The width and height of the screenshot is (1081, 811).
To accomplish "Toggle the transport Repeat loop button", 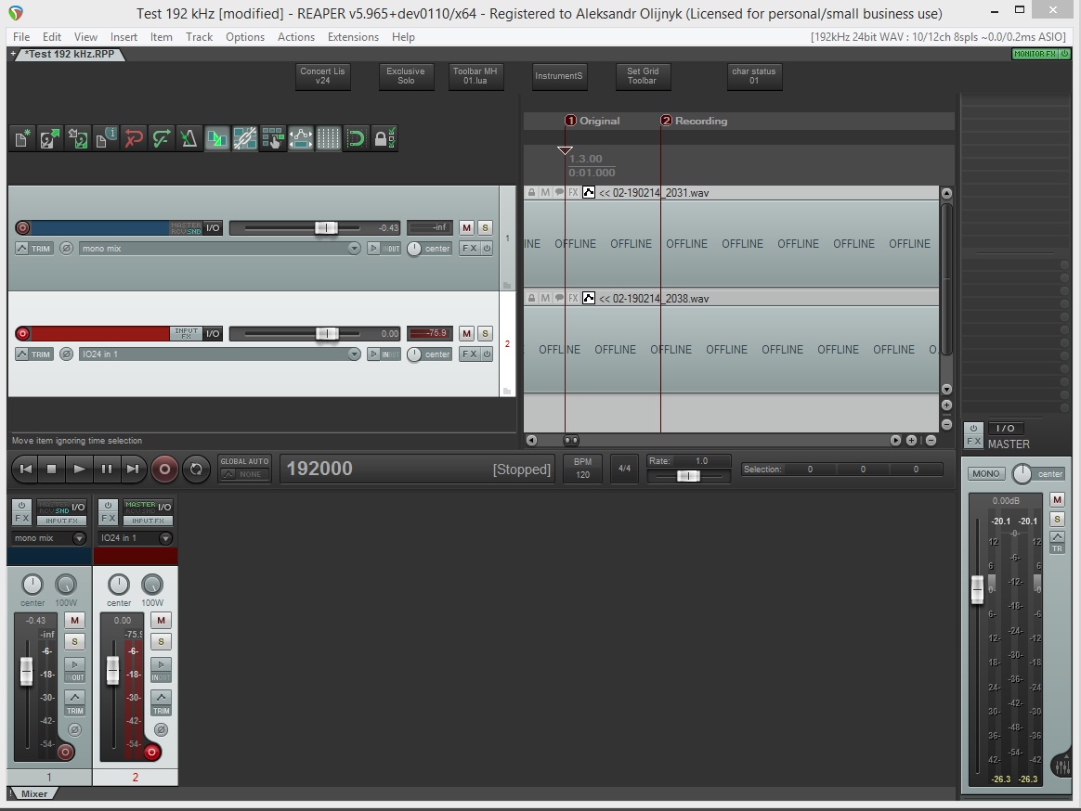I will (196, 470).
